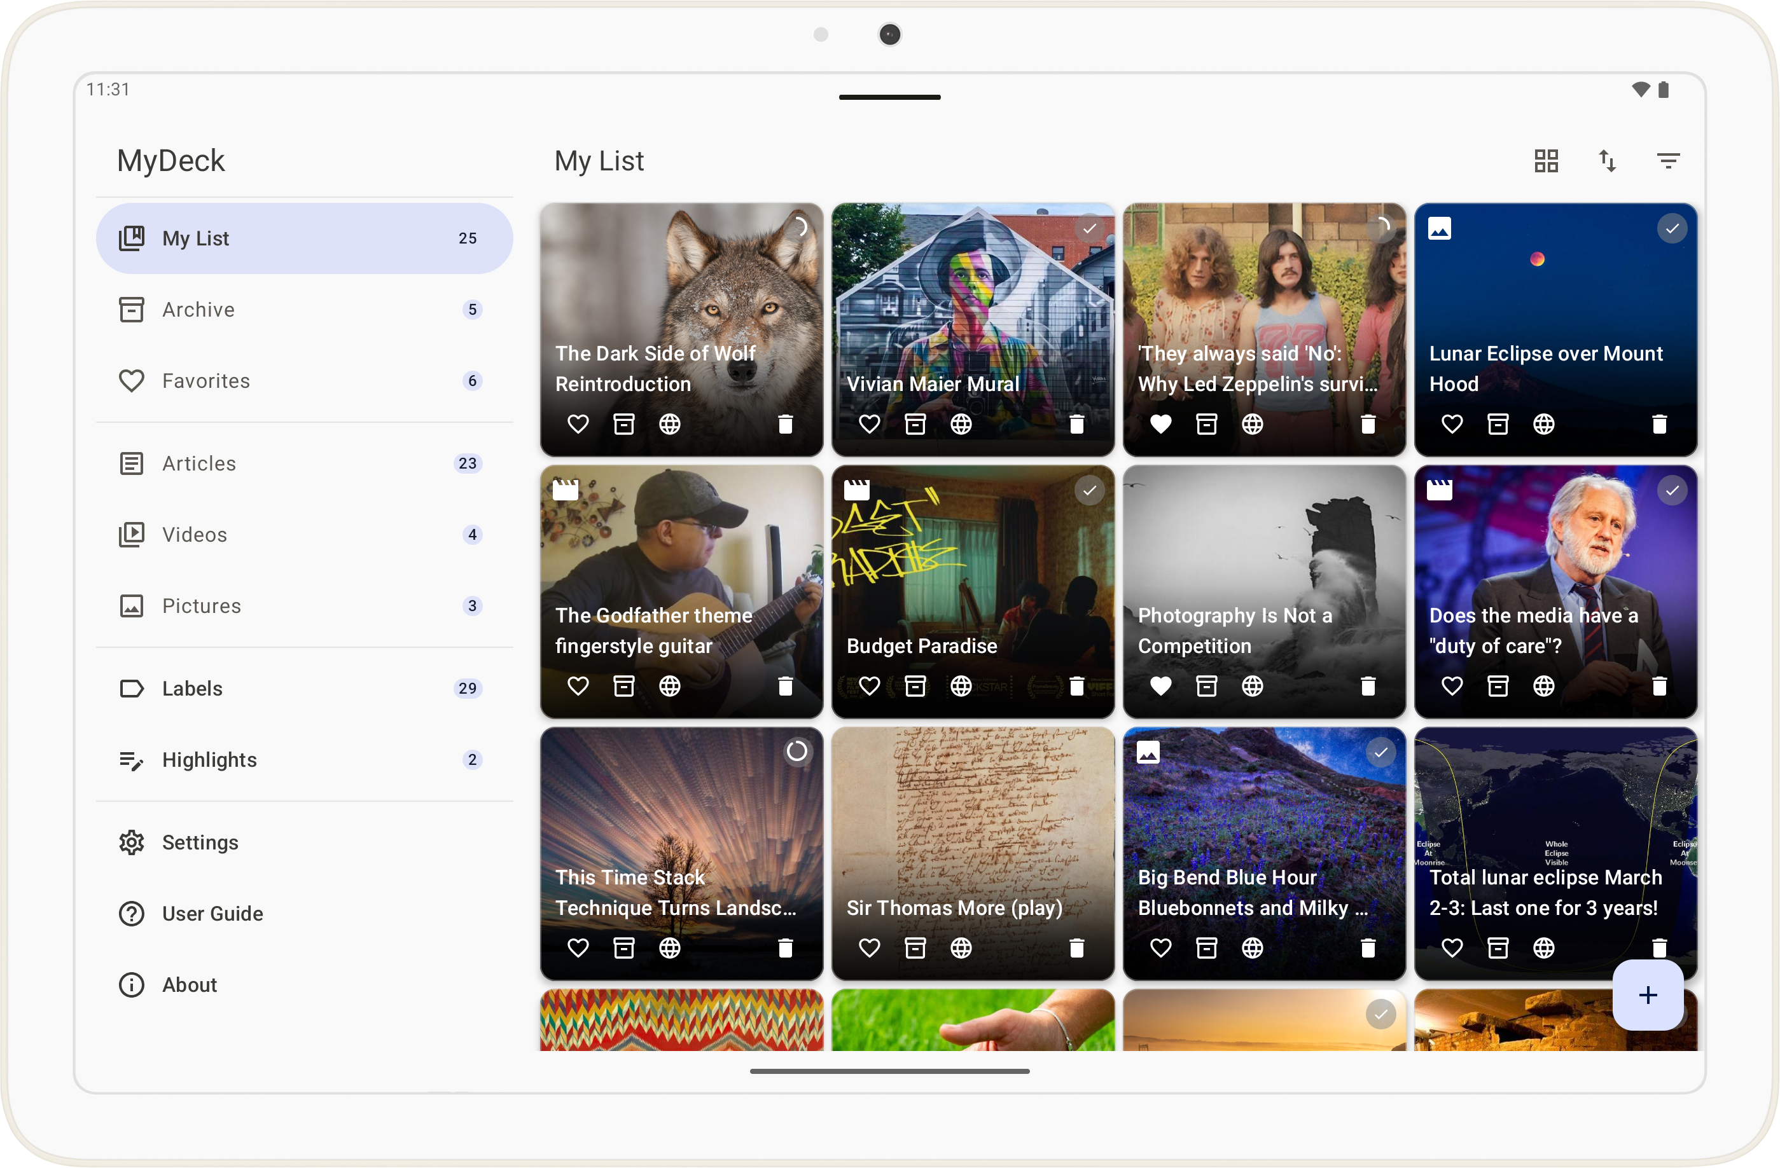Click the Total lunar eclipse March title

pyautogui.click(x=1545, y=892)
